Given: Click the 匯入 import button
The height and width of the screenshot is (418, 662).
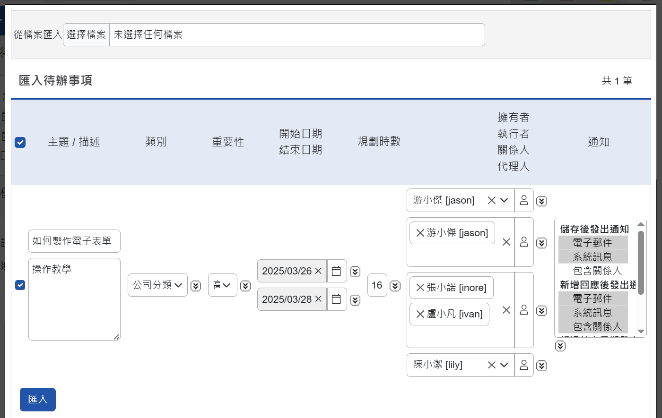Looking at the screenshot, I should coord(38,400).
